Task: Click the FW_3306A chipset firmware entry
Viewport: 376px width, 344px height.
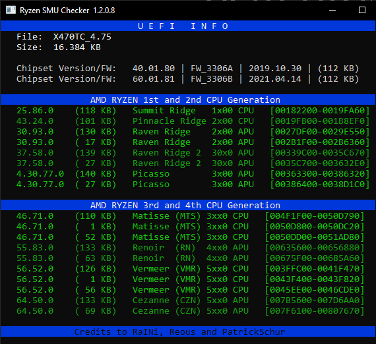Action: (212, 69)
